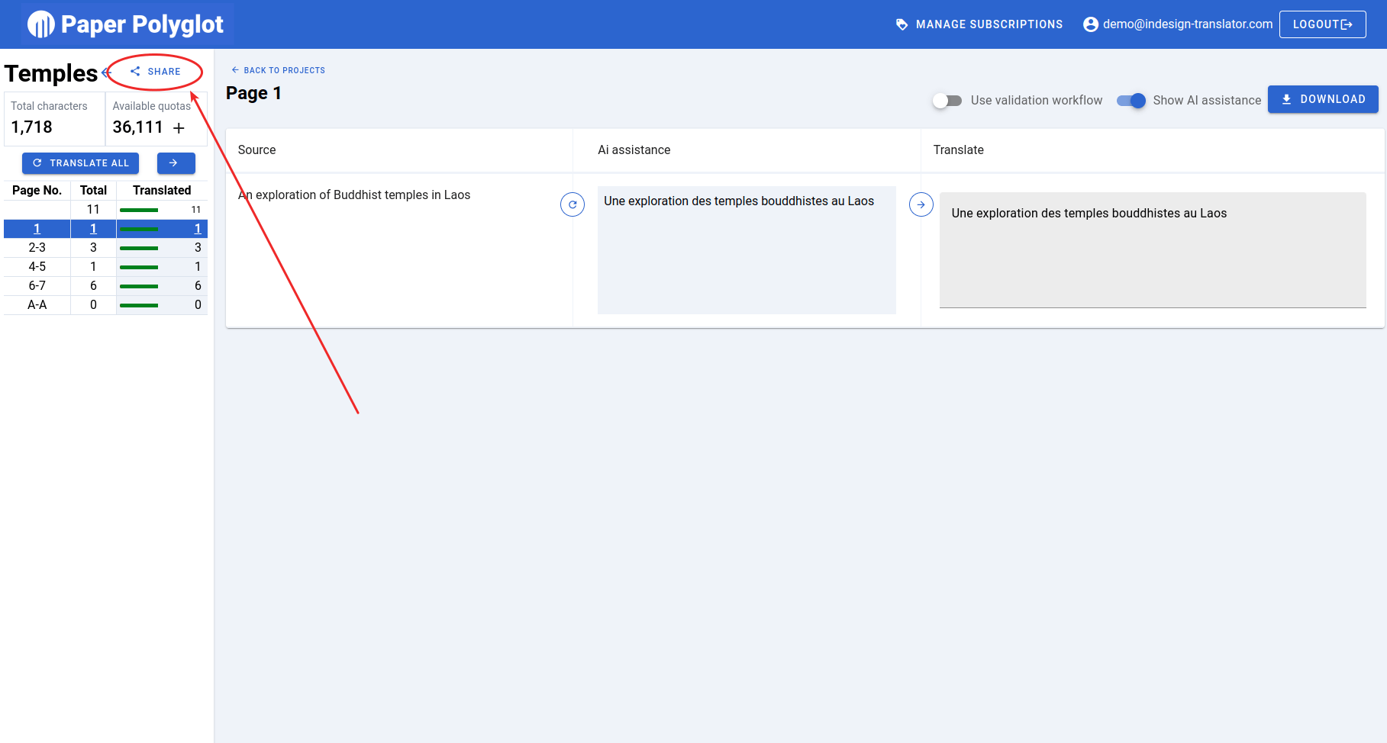1387x743 pixels.
Task: Collapse the sidebar with the double chevron
Action: pos(105,74)
